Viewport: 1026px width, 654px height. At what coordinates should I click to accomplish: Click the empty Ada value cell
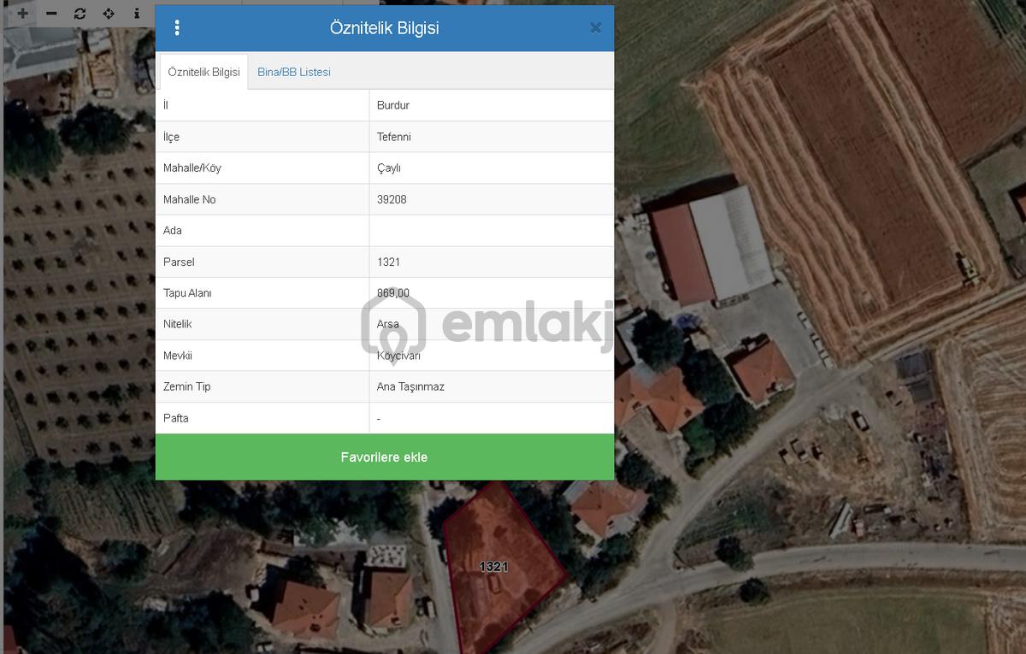[x=492, y=231]
